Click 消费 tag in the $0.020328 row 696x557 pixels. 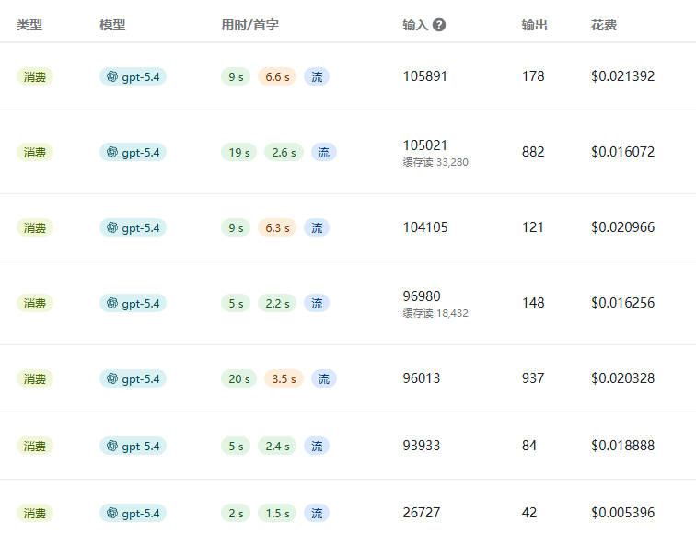pos(35,378)
